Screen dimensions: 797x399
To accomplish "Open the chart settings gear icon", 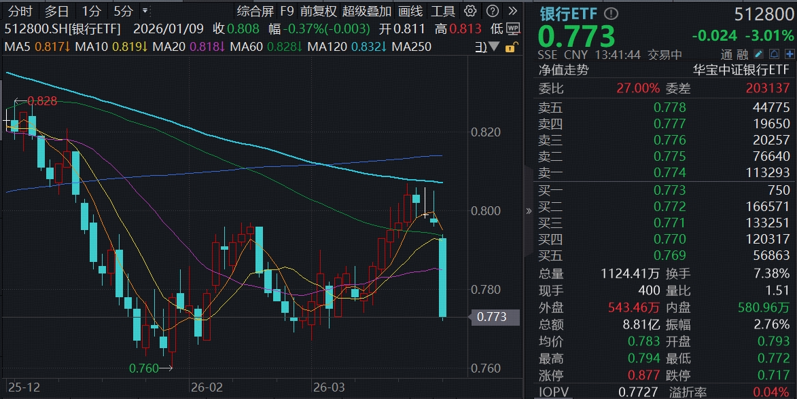I will (470, 11).
